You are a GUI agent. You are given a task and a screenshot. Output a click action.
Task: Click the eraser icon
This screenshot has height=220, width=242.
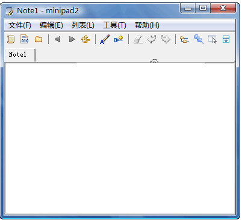[x=138, y=39]
